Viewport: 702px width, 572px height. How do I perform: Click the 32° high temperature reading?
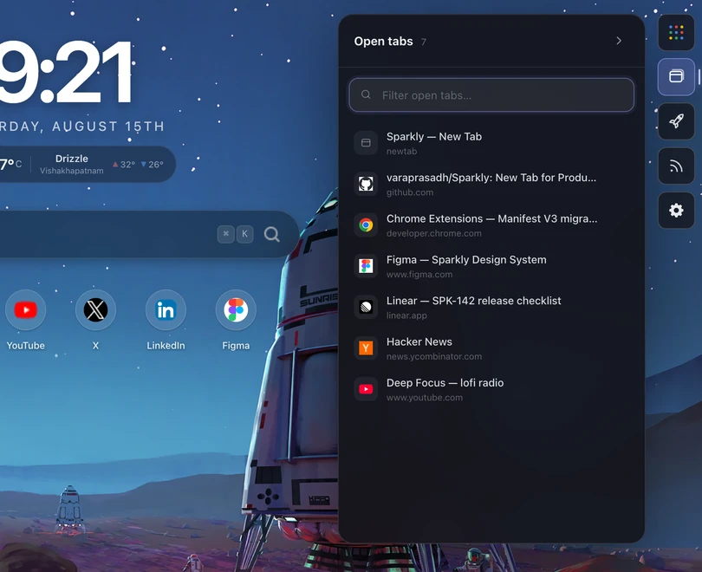(x=124, y=165)
